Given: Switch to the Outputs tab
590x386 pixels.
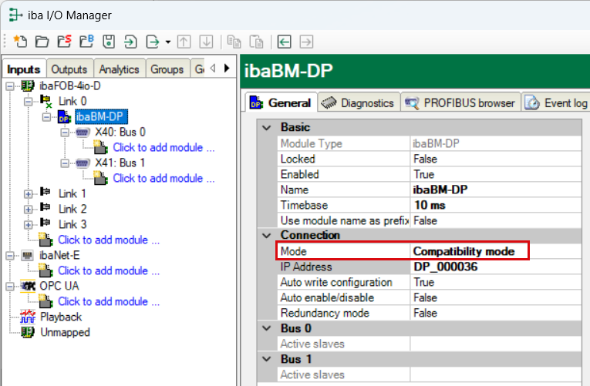Looking at the screenshot, I should pyautogui.click(x=69, y=69).
